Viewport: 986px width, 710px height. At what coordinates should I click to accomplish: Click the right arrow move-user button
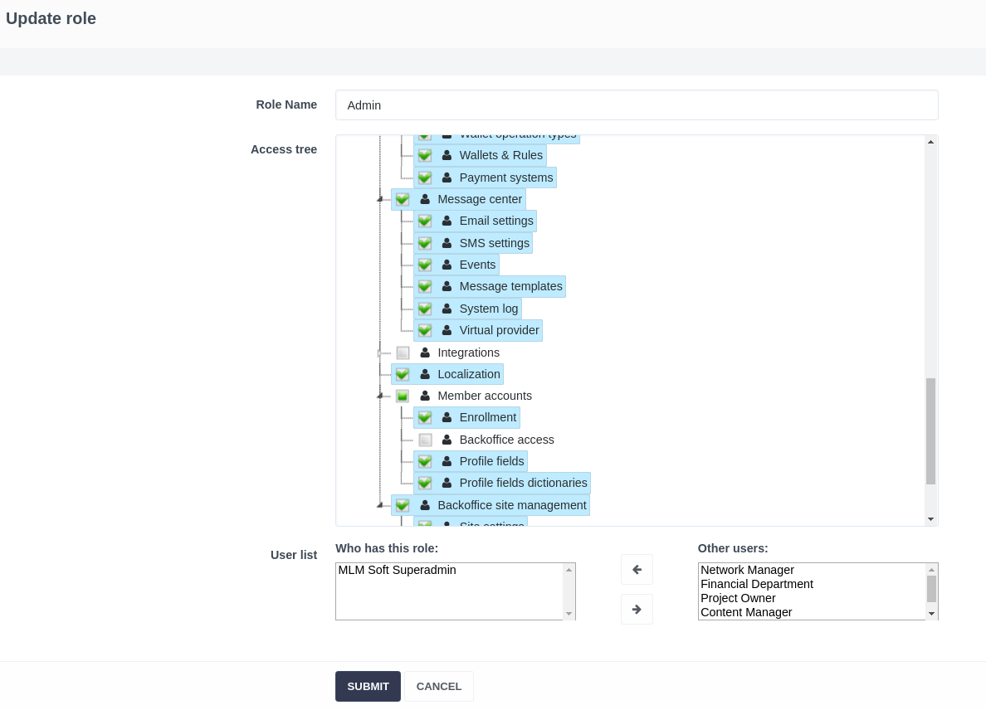(637, 610)
